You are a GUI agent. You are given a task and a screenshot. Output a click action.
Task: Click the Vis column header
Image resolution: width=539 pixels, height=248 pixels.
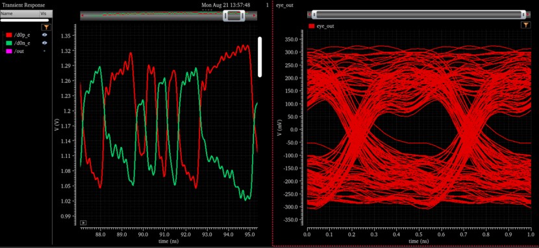[x=46, y=14]
